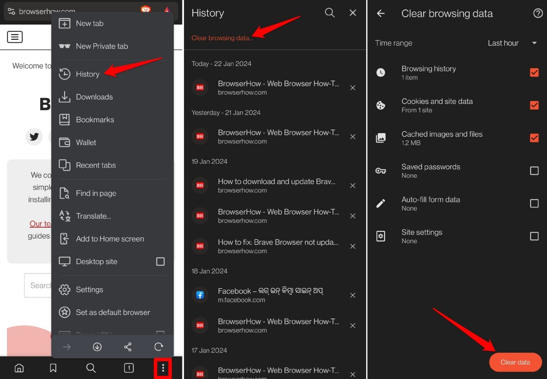Open help for Clear browsing data

click(538, 14)
